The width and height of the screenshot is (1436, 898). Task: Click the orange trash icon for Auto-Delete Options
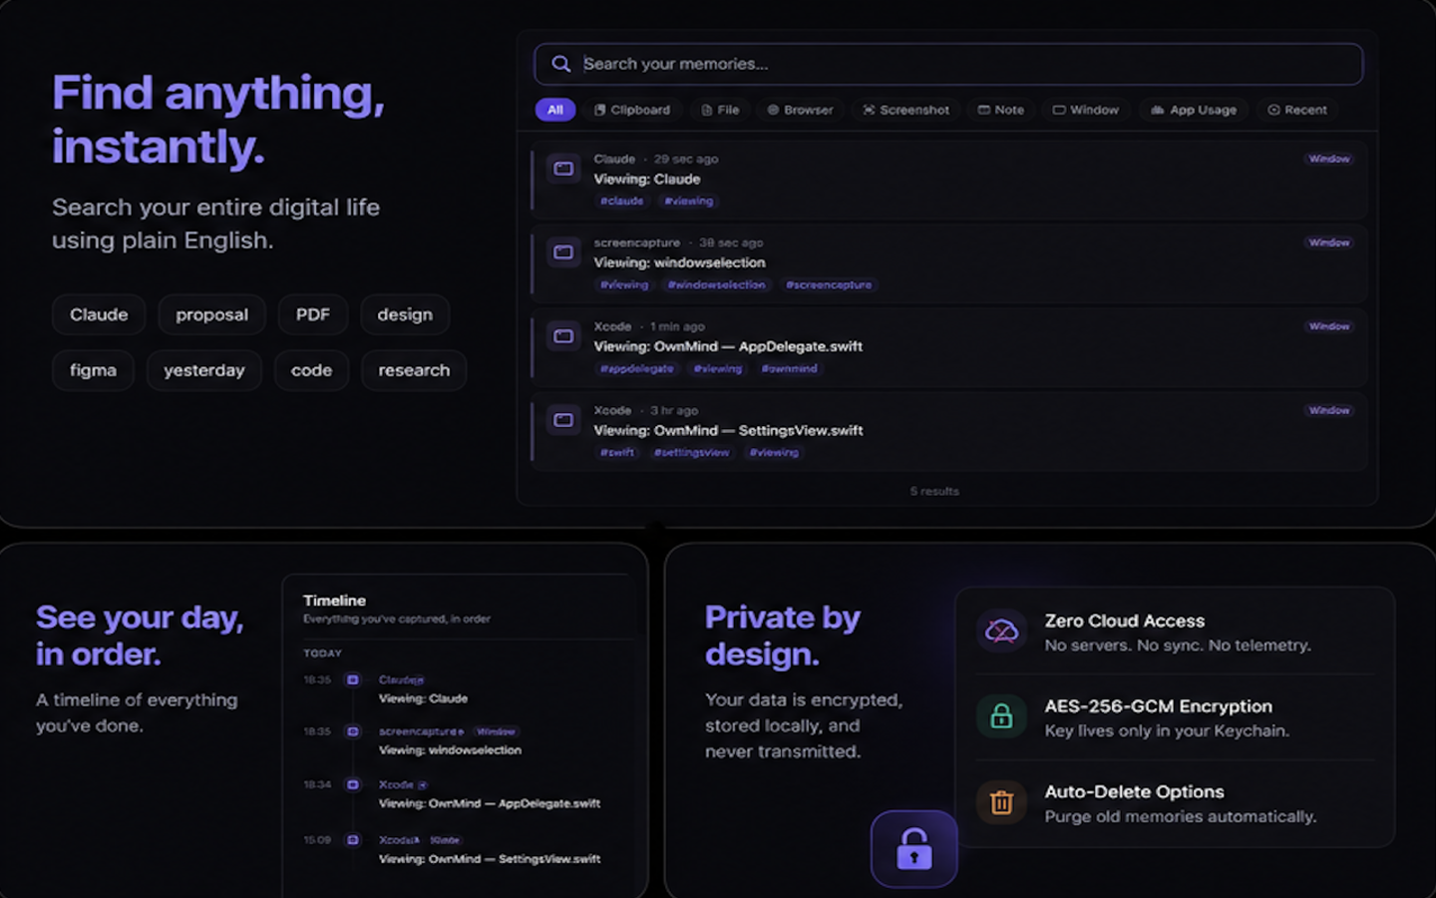point(1001,802)
